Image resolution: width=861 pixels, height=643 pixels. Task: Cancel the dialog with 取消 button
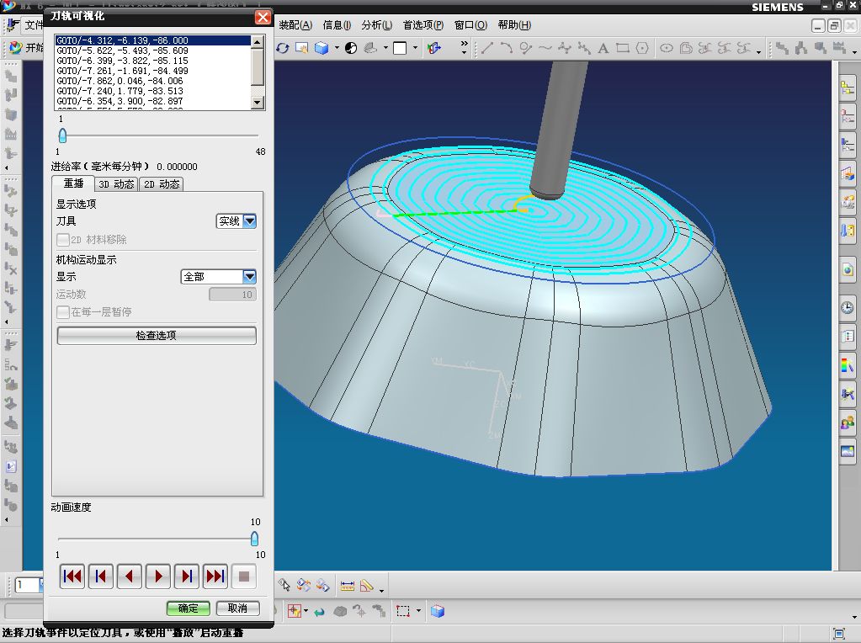point(237,608)
